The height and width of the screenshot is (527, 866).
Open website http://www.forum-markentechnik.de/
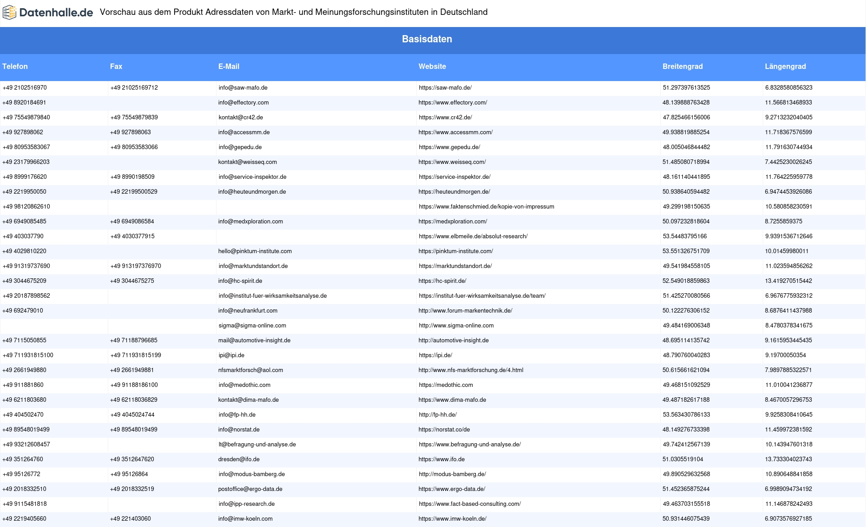pyautogui.click(x=465, y=311)
